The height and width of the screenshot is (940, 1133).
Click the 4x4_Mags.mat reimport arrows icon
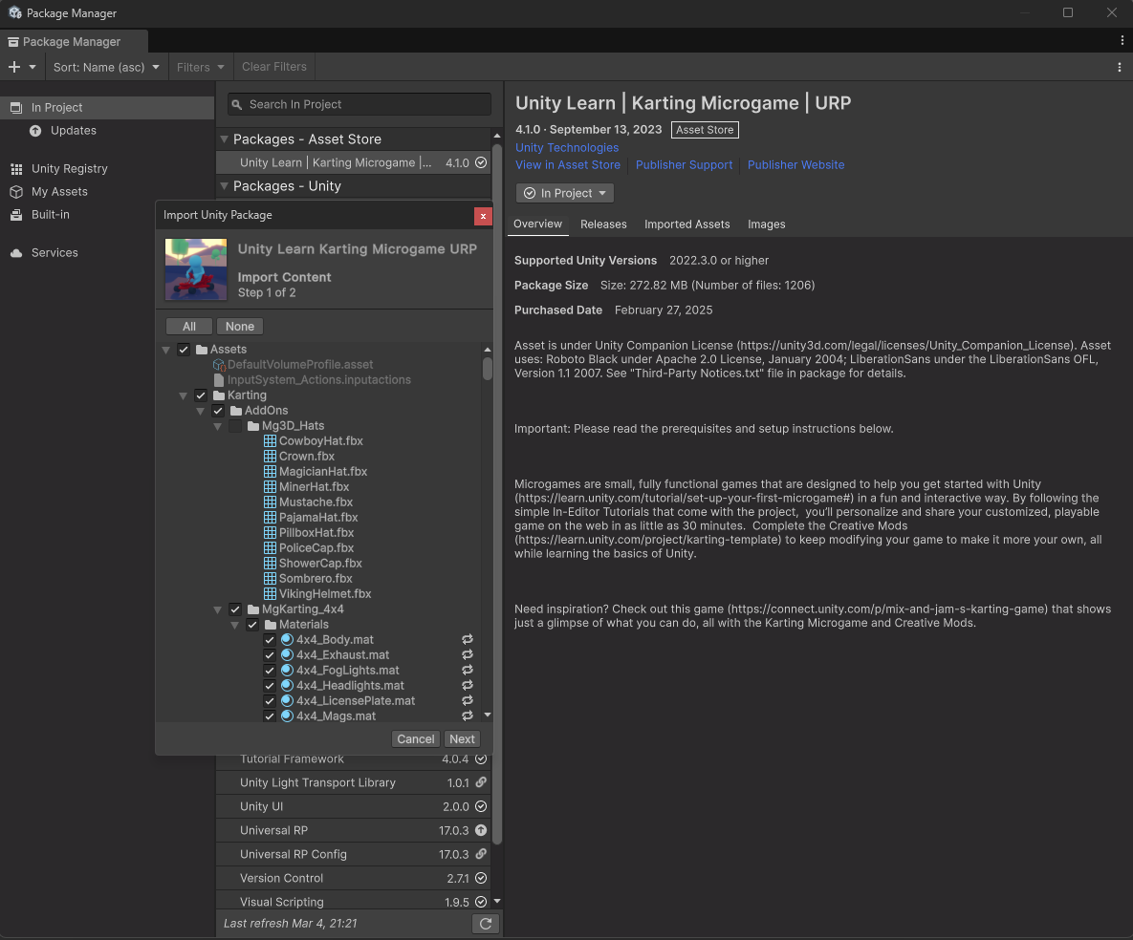(x=468, y=716)
